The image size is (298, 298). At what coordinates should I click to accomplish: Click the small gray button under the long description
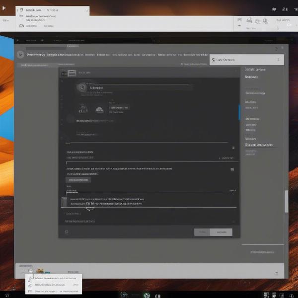tap(78, 180)
